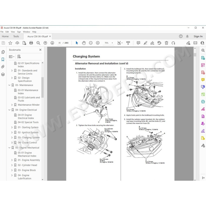Open zoom percentage dropdown

[x=112, y=43]
